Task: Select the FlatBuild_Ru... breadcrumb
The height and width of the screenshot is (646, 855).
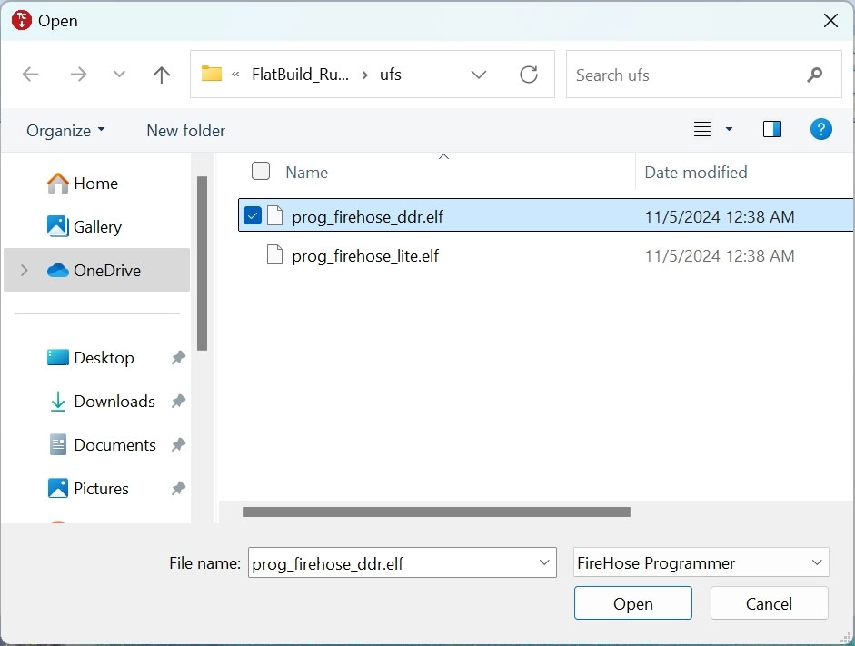Action: point(300,75)
